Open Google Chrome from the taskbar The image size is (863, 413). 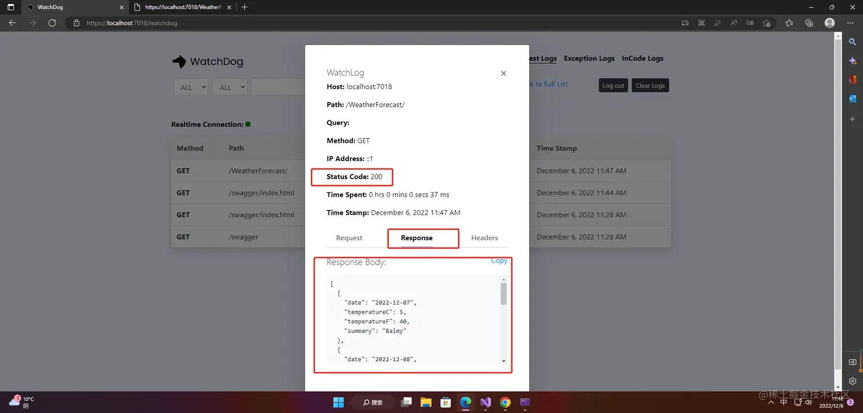click(x=505, y=402)
